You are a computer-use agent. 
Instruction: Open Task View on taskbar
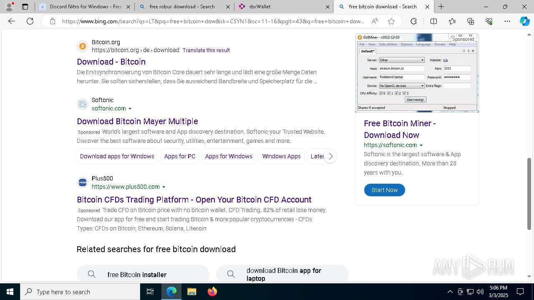(x=150, y=292)
